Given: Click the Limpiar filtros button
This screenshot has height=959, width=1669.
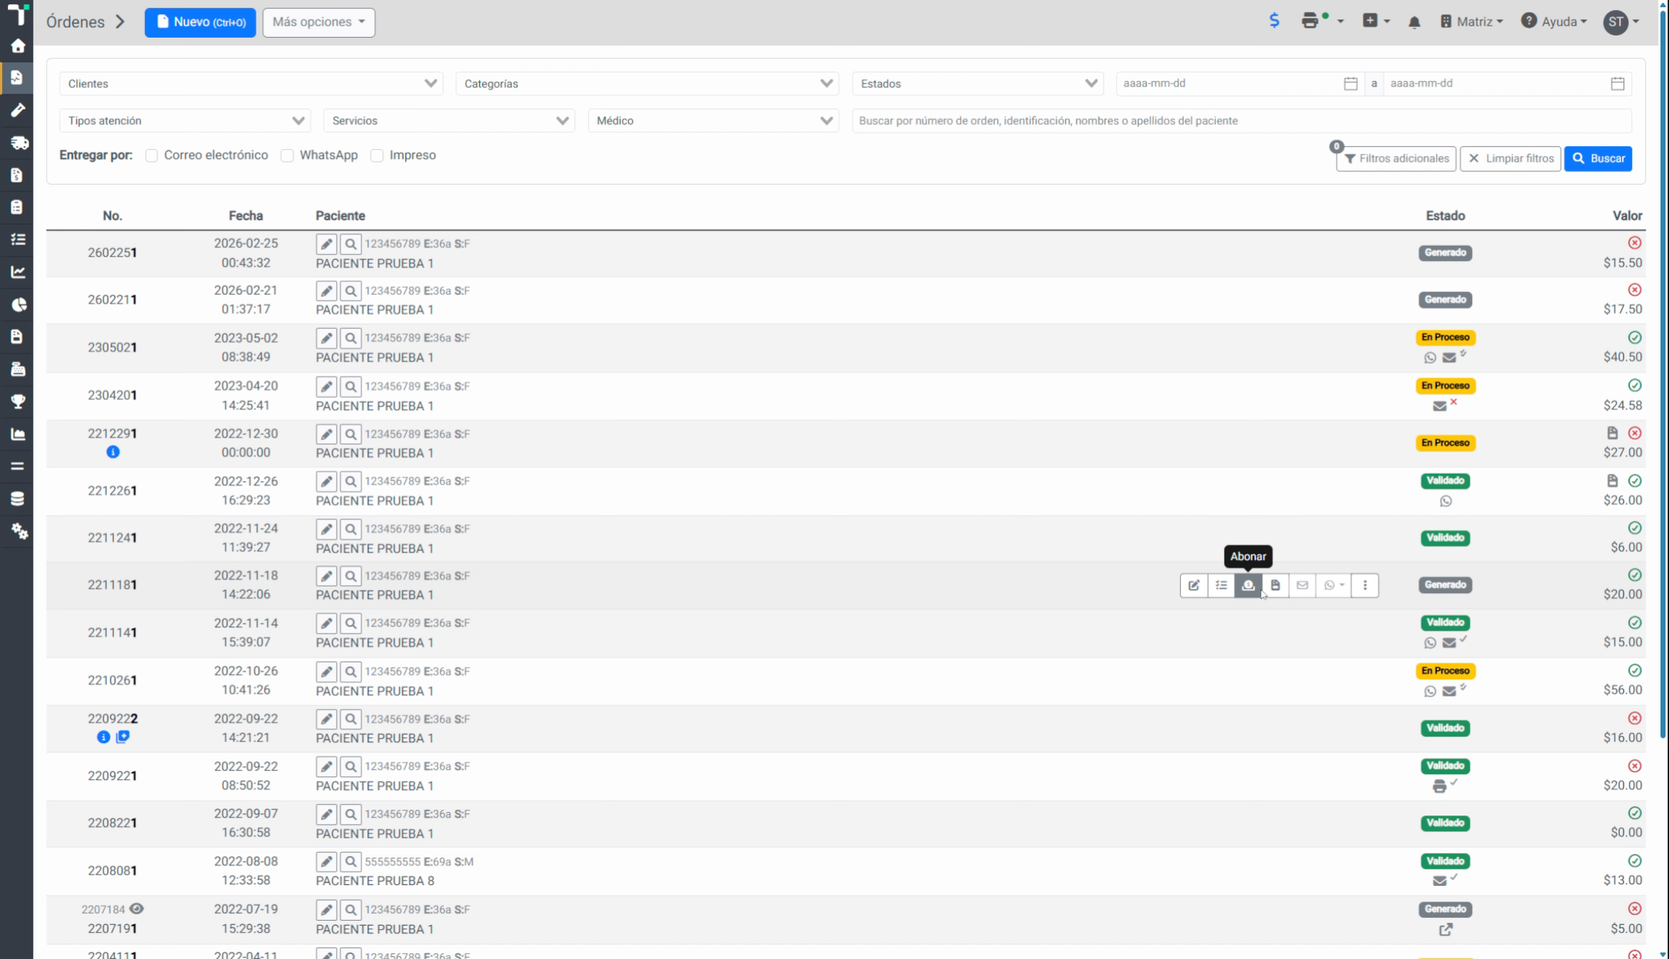Looking at the screenshot, I should tap(1510, 158).
